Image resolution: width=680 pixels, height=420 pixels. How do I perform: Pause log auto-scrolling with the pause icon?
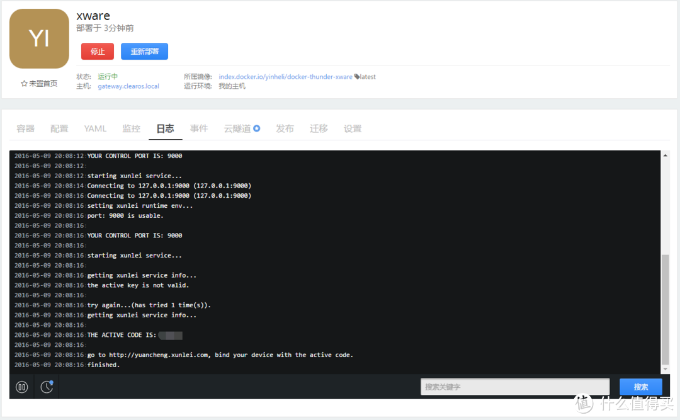[21, 387]
